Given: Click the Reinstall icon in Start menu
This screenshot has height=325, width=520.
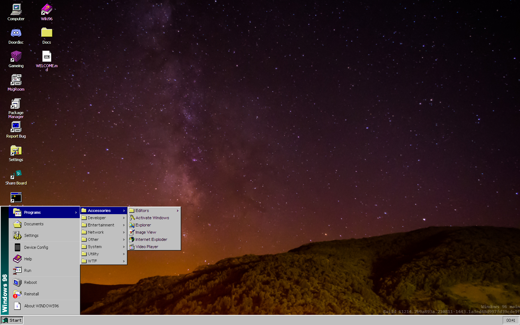Looking at the screenshot, I should click(x=17, y=294).
